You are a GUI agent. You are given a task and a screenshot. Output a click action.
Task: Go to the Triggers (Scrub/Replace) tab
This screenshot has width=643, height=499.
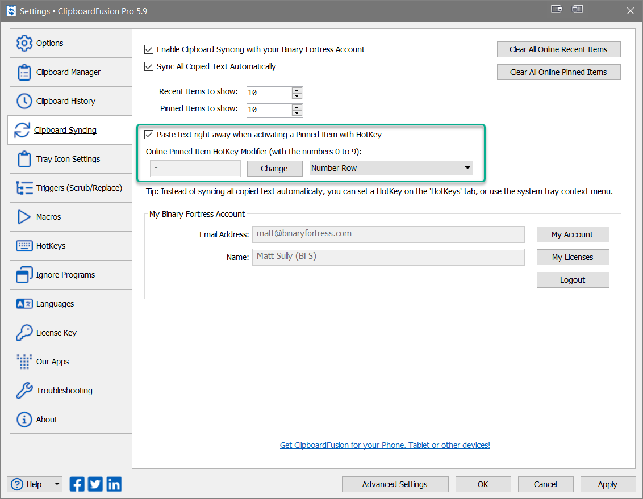71,188
